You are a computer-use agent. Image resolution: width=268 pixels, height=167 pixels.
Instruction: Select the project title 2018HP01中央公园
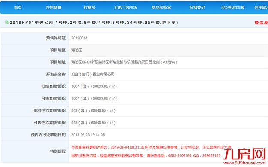[x=93, y=22]
